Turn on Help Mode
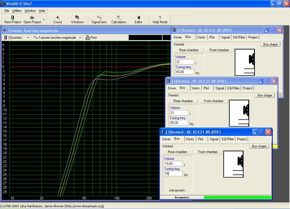 pyautogui.click(x=160, y=20)
